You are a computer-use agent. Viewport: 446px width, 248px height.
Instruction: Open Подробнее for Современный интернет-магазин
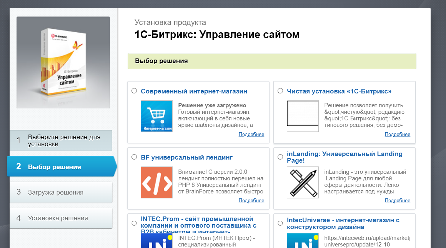pos(251,135)
